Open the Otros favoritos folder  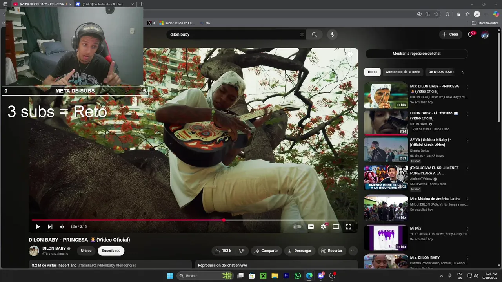click(x=485, y=23)
